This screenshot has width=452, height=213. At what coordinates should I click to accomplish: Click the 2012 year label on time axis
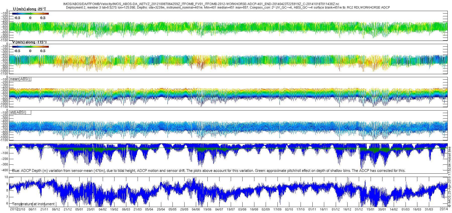click(x=14, y=209)
